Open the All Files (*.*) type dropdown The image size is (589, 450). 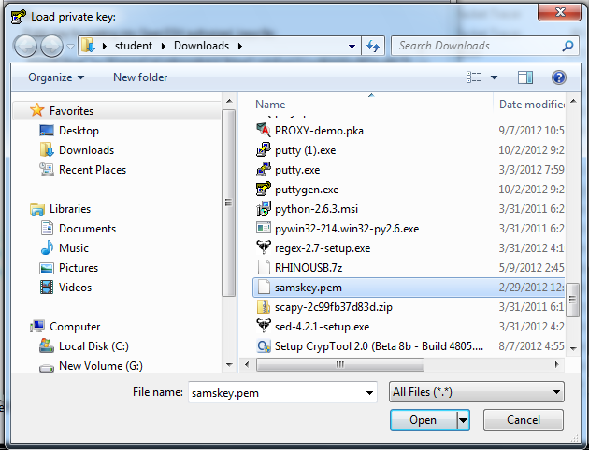tap(476, 392)
